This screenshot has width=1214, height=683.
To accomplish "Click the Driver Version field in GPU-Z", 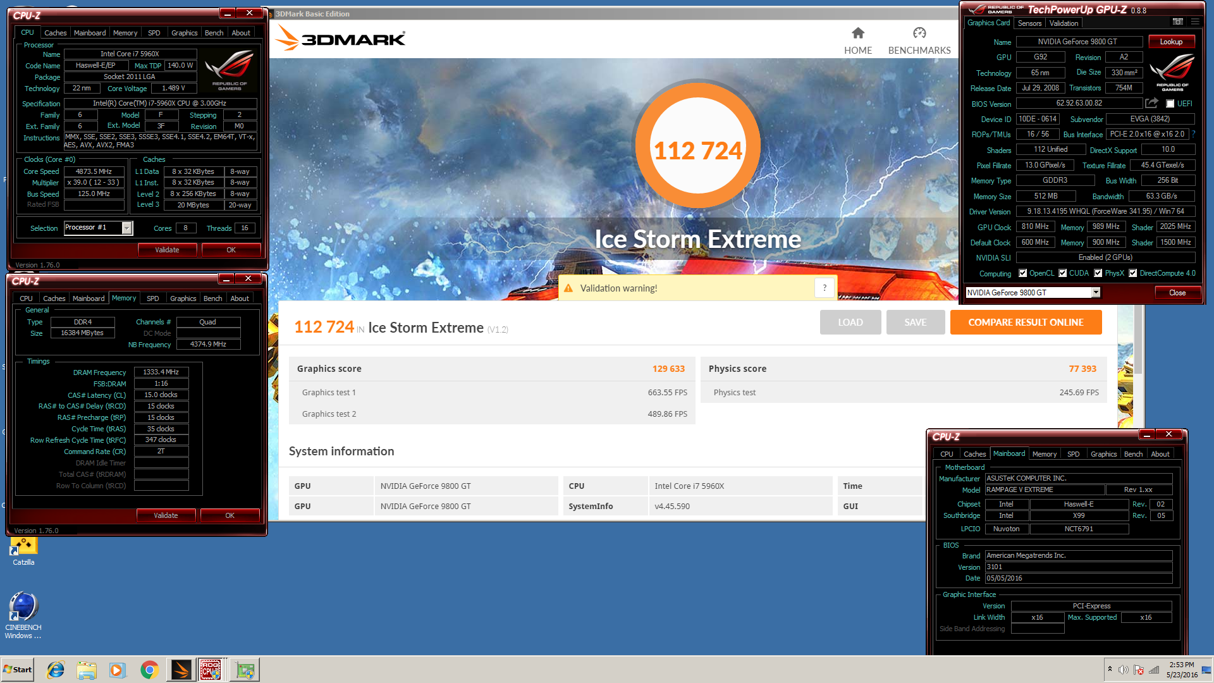I will 1105,211.
